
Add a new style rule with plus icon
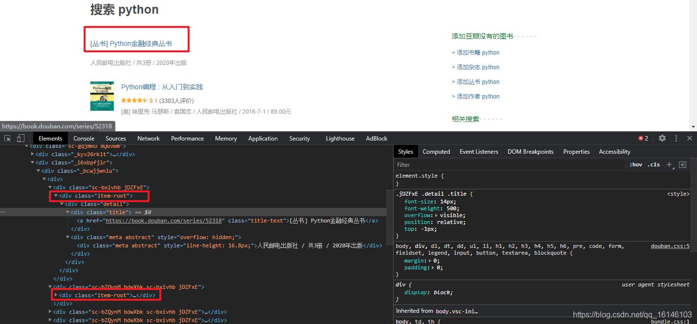(x=670, y=165)
